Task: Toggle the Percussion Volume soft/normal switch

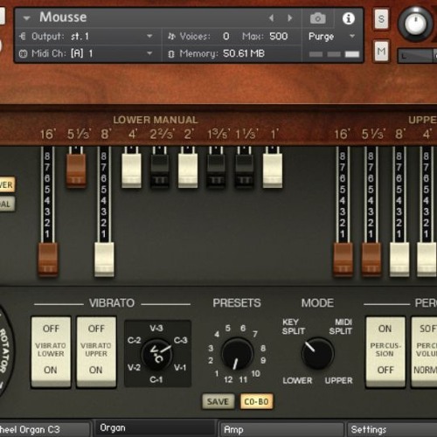Action: [x=424, y=351]
